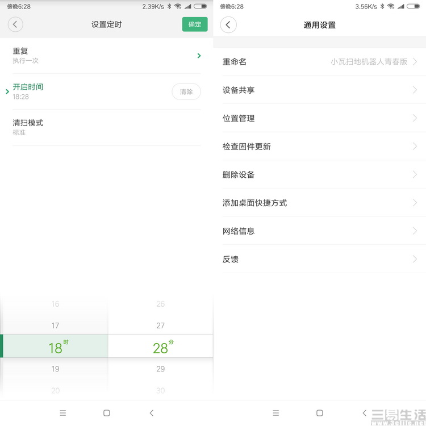Tap back arrow on 设置定时 screen
426x426 pixels.
15,24
